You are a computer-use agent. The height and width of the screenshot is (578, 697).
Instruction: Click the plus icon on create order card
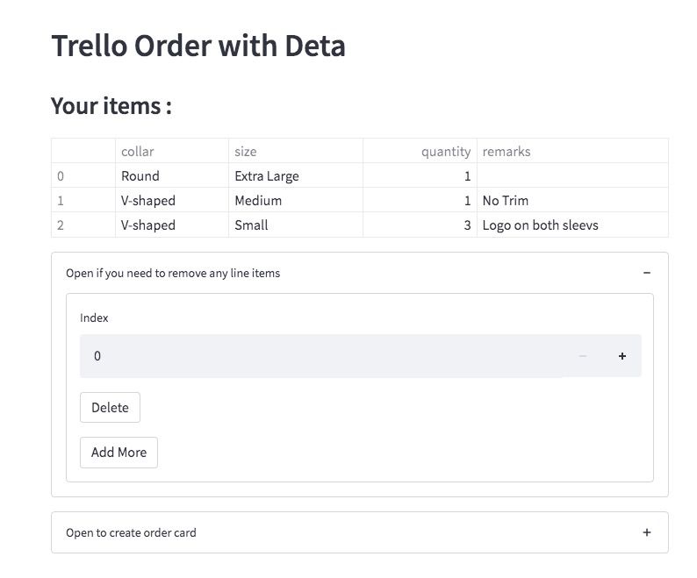pos(647,532)
